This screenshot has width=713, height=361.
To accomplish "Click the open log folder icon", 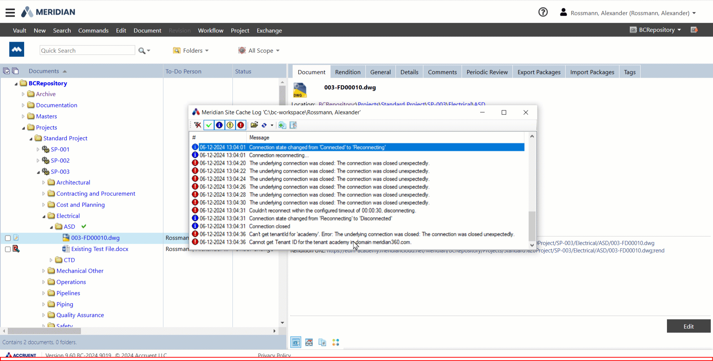I will [254, 125].
